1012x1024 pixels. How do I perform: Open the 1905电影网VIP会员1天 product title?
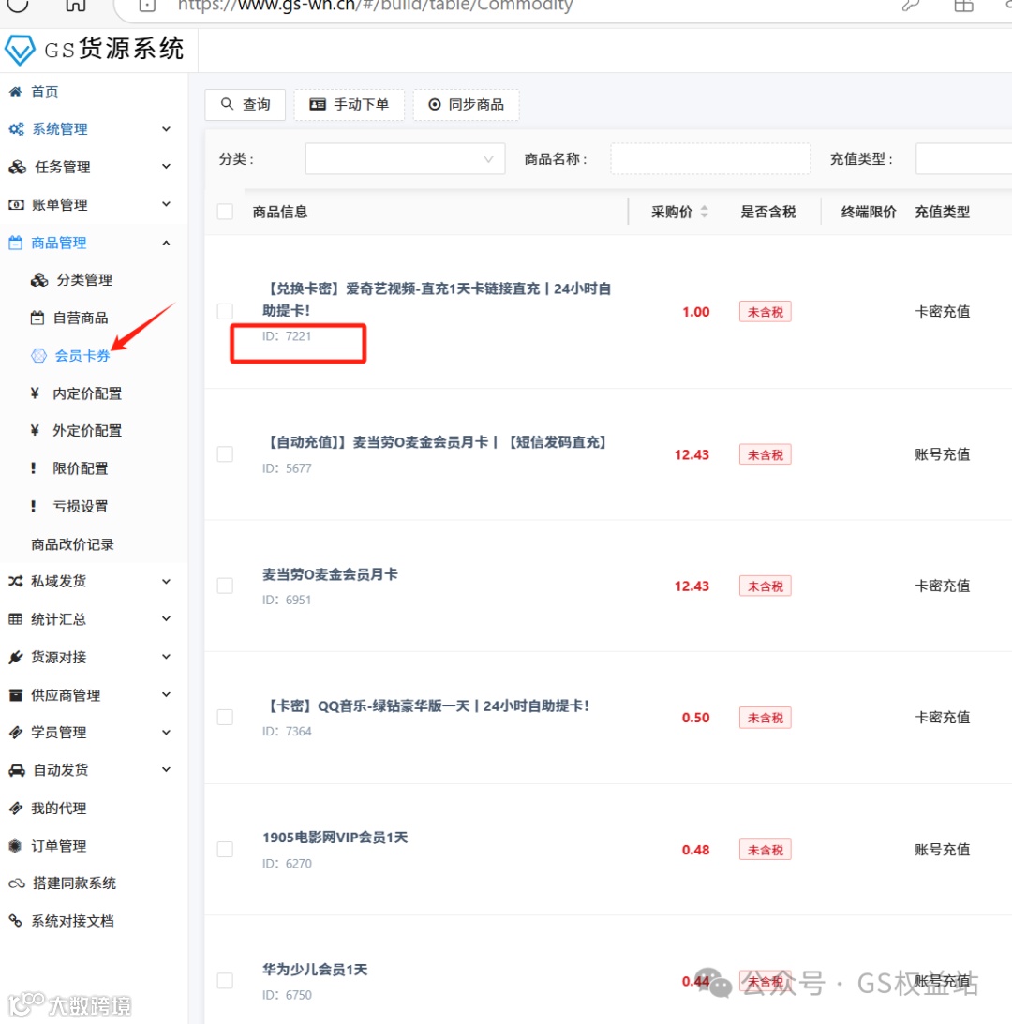(x=335, y=838)
